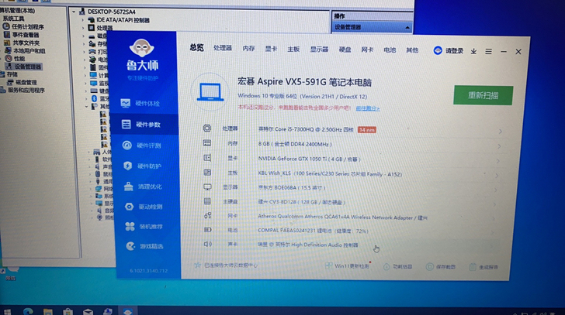Image resolution: width=565 pixels, height=315 pixels.
Task: Switch to the 主板 tab
Action: pyautogui.click(x=293, y=49)
